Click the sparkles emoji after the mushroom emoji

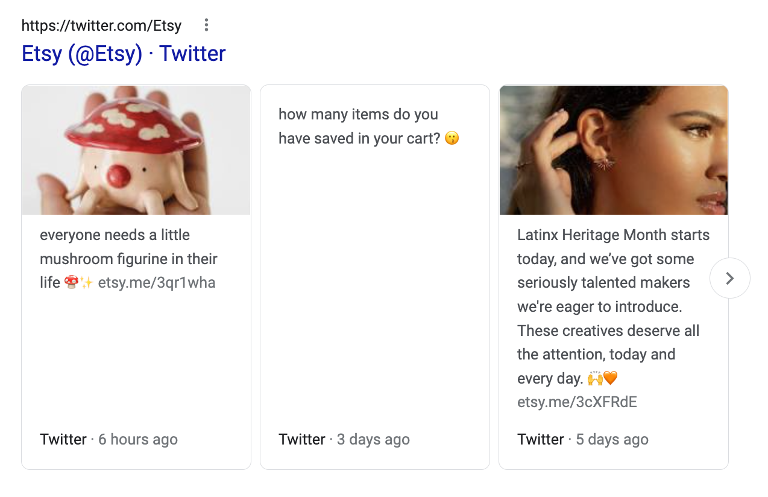pyautogui.click(x=86, y=283)
